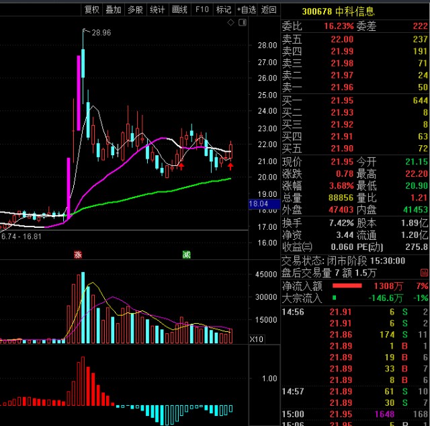Click the red 涨 marker icon
Screen dimensions: 430x426
point(78,255)
